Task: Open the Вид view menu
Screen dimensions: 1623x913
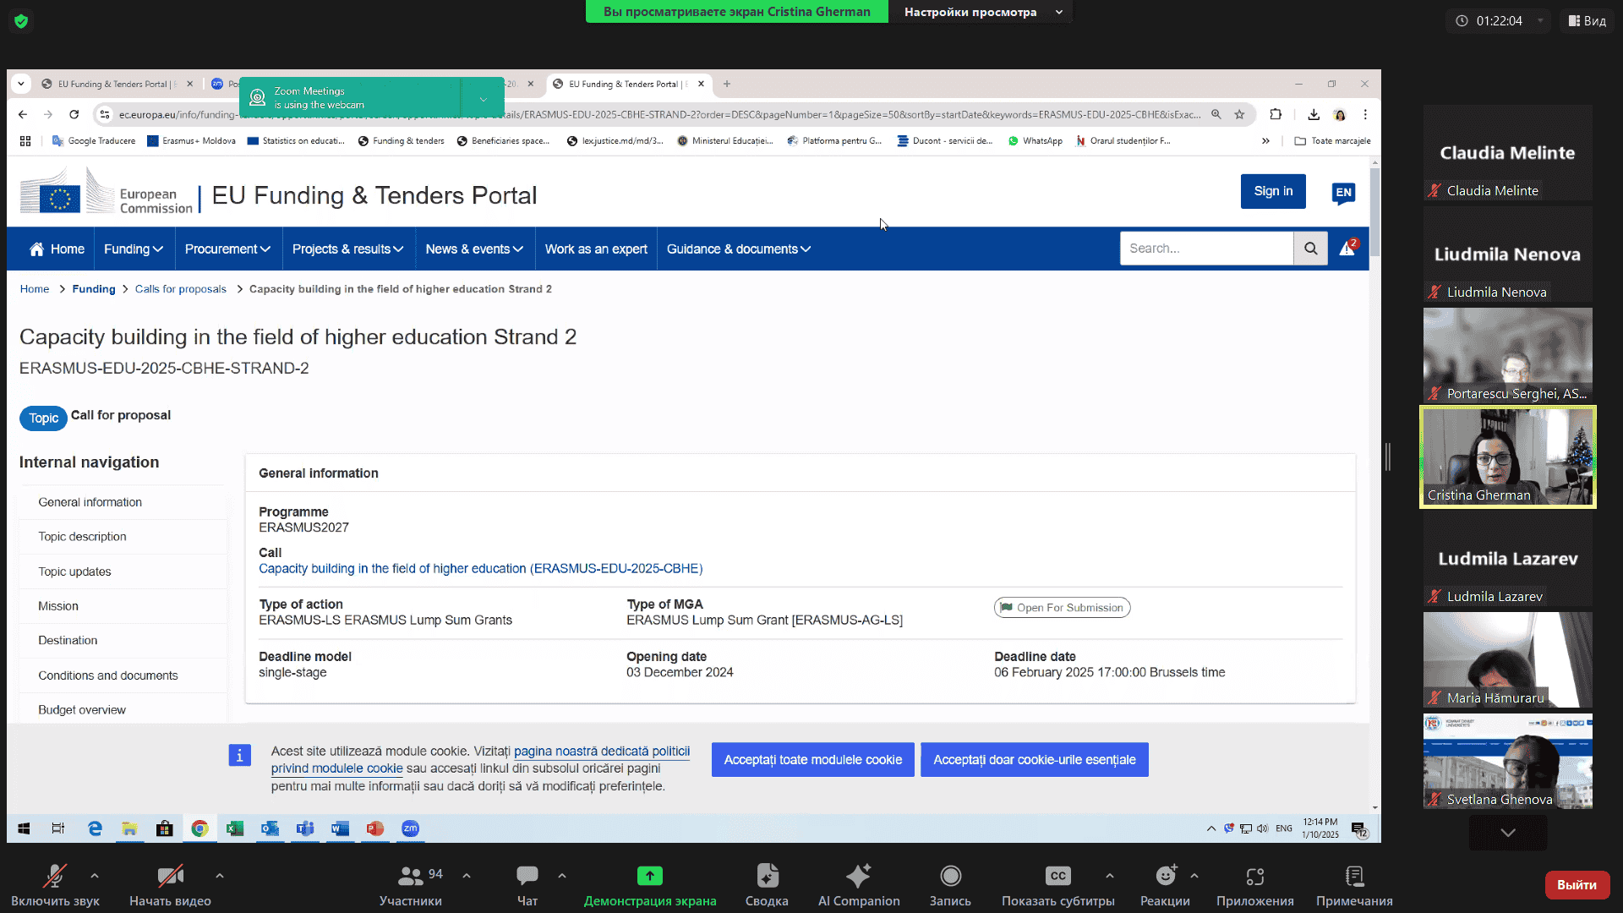Action: tap(1587, 20)
